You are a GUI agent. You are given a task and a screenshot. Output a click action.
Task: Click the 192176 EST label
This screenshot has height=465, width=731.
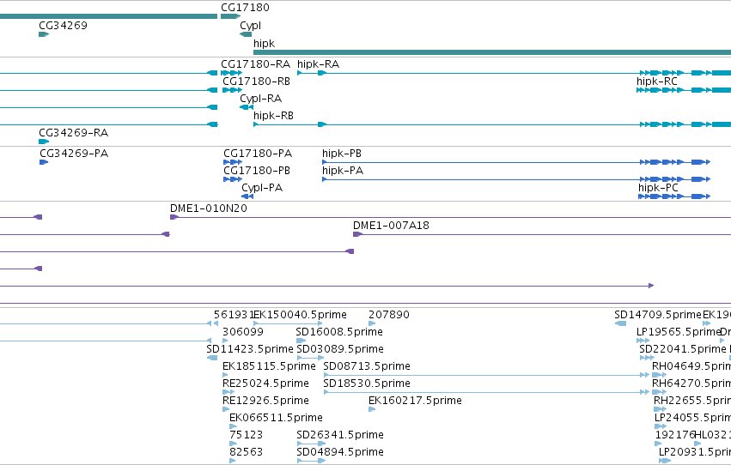tap(675, 435)
